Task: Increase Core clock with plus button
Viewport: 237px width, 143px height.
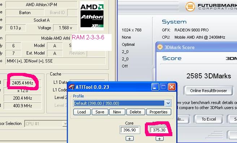Action: point(130,138)
